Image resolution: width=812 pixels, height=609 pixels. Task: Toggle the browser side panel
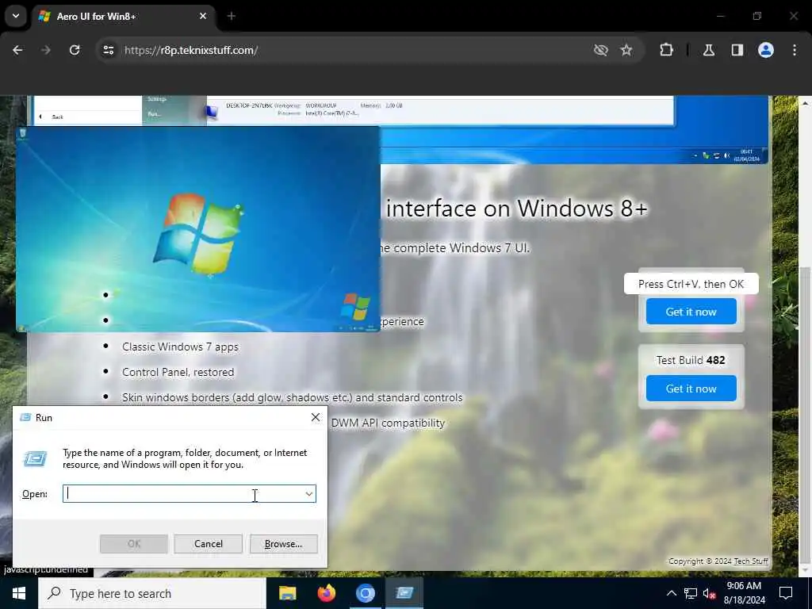pos(737,50)
